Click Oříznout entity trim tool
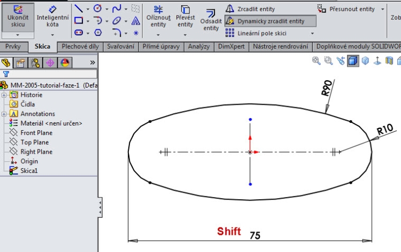 click(x=158, y=17)
